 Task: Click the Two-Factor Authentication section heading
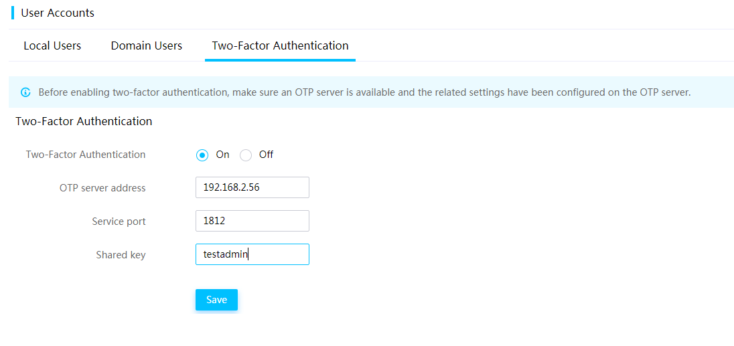[x=84, y=122]
